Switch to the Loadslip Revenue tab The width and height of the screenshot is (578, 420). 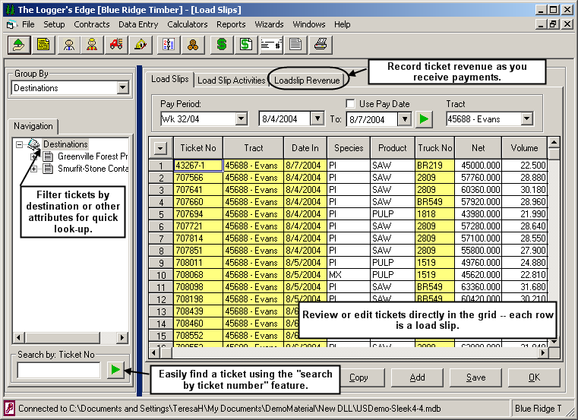[x=307, y=81]
